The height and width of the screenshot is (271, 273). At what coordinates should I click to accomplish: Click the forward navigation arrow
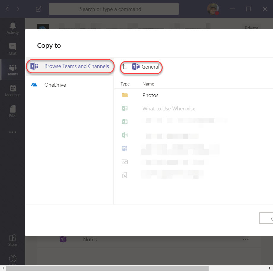click(18, 9)
